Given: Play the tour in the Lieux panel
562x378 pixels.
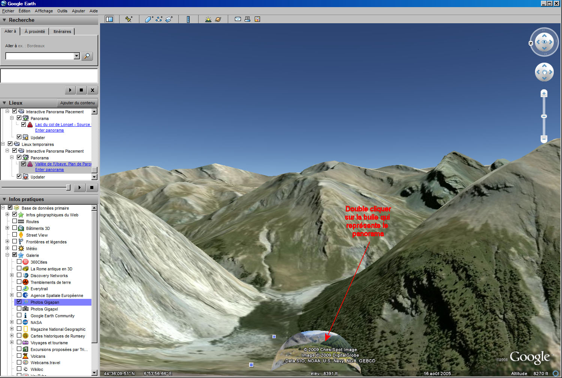Looking at the screenshot, I should click(x=79, y=187).
